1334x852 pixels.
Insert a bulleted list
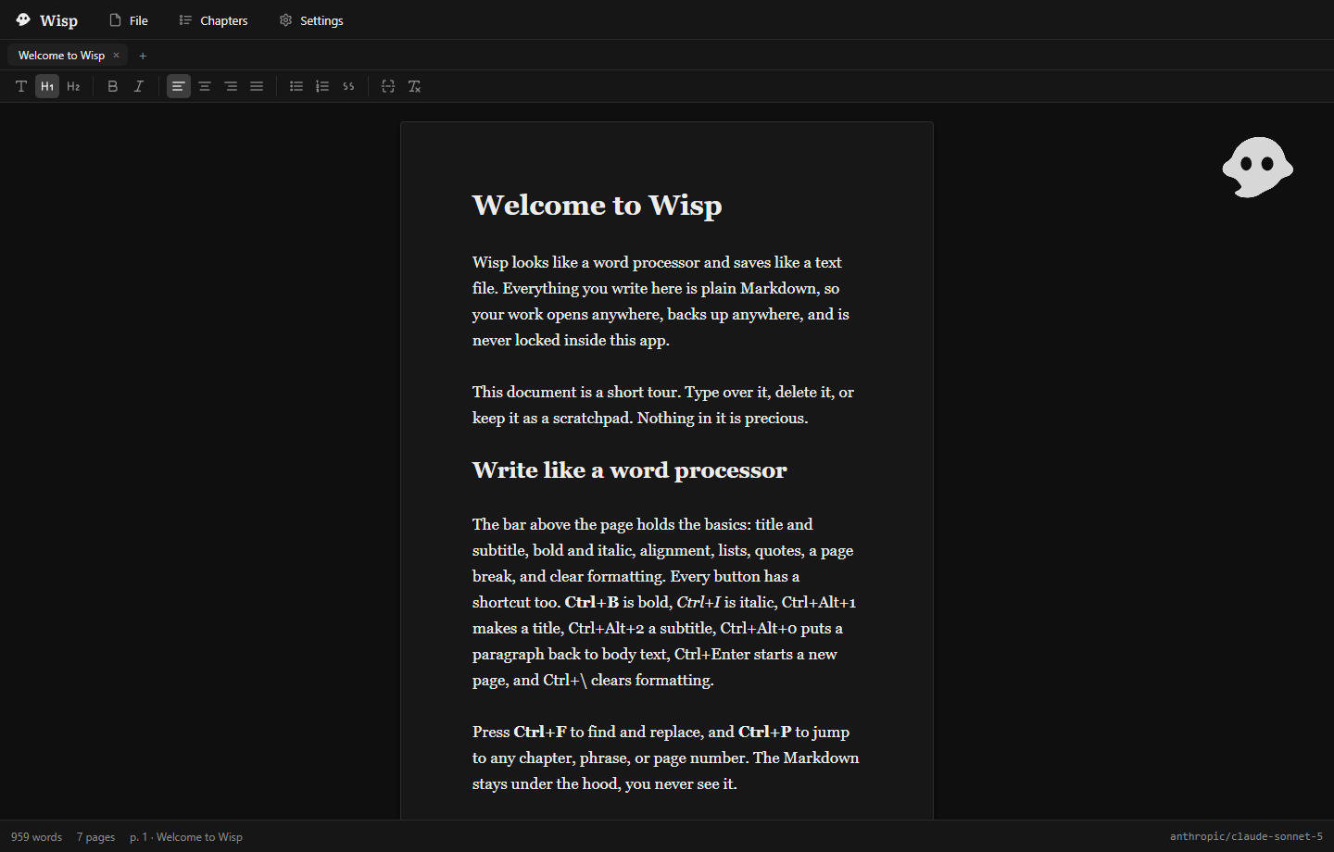pyautogui.click(x=296, y=86)
